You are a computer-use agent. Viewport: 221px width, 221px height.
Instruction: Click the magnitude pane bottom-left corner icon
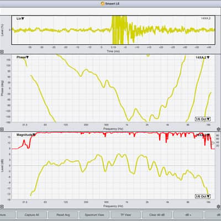pyautogui.click(x=2, y=207)
